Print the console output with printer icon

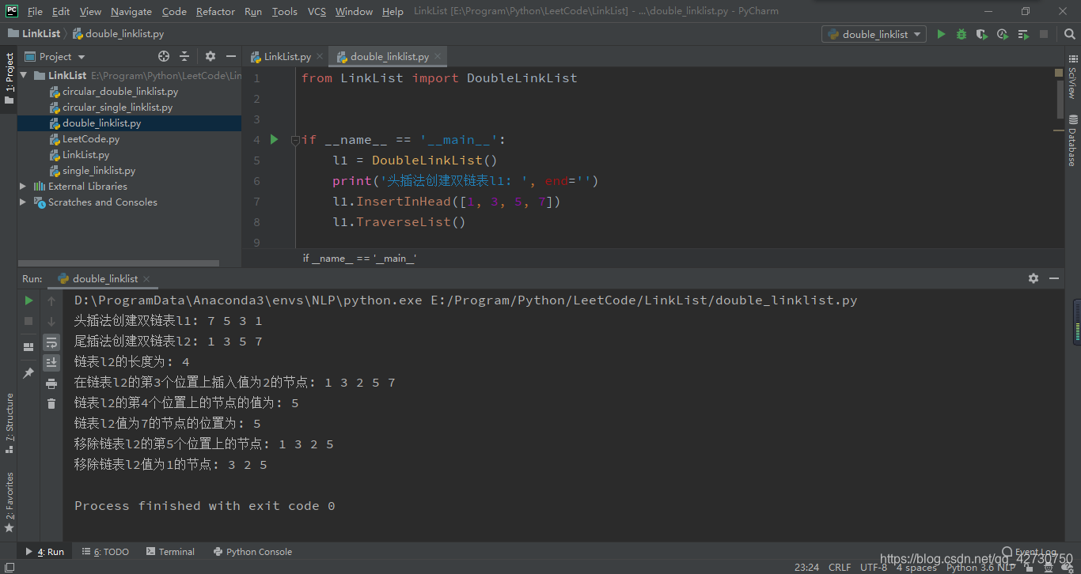(51, 383)
